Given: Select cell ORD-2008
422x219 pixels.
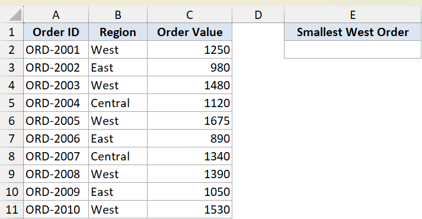Looking at the screenshot, I should click(56, 174).
